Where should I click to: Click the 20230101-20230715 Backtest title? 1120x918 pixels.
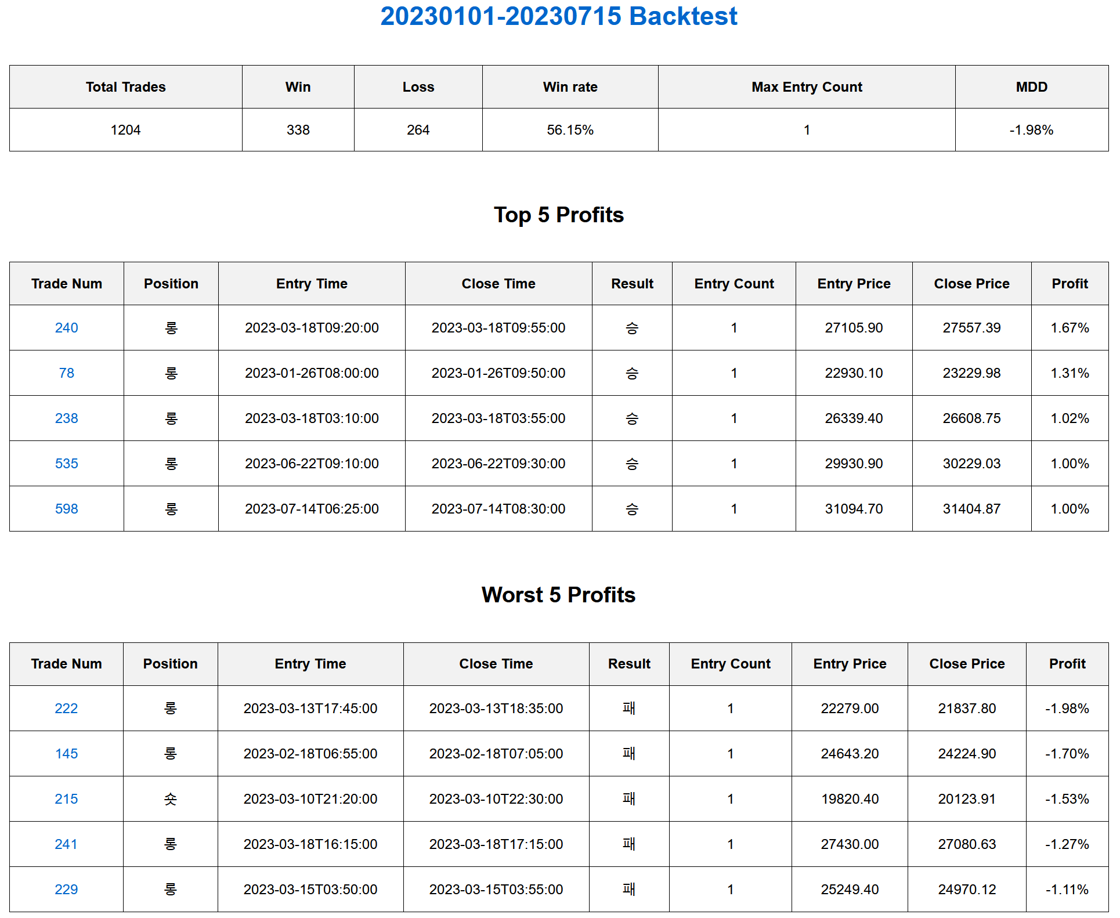tap(559, 16)
